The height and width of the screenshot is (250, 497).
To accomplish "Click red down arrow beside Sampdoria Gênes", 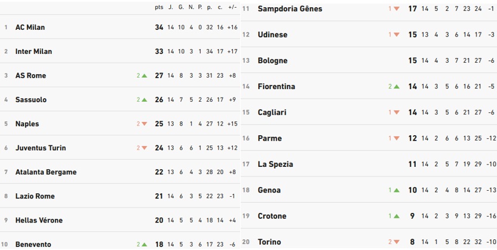I will (396, 9).
